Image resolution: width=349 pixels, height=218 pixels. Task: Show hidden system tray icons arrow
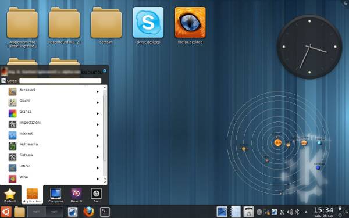306,212
